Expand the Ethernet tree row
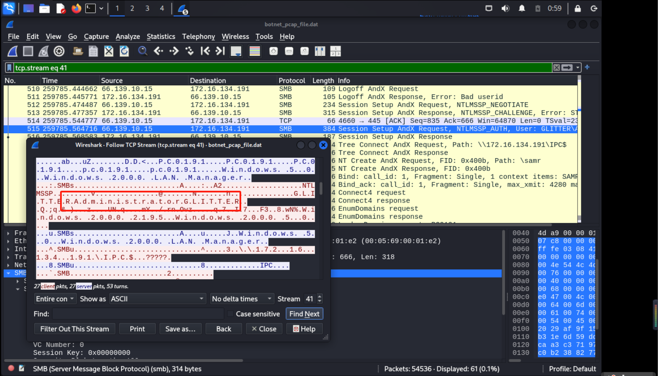The image size is (658, 376). point(8,241)
